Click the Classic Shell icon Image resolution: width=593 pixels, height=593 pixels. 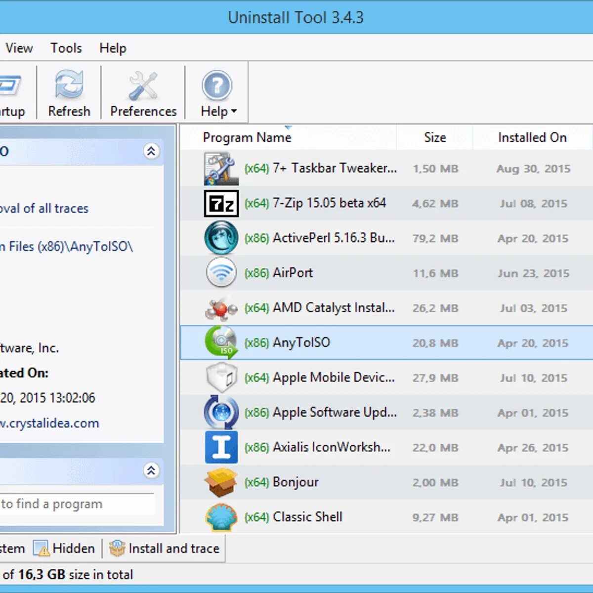click(x=221, y=517)
